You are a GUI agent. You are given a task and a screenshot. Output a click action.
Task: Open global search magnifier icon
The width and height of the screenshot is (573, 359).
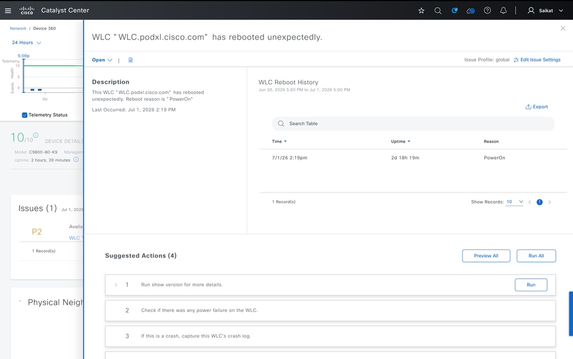438,10
